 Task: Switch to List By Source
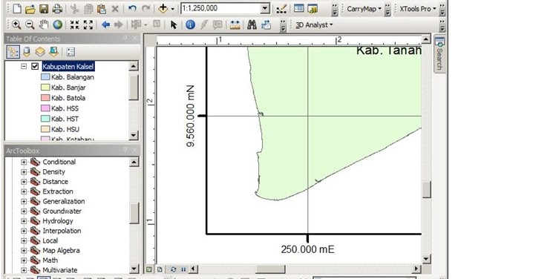[x=27, y=52]
